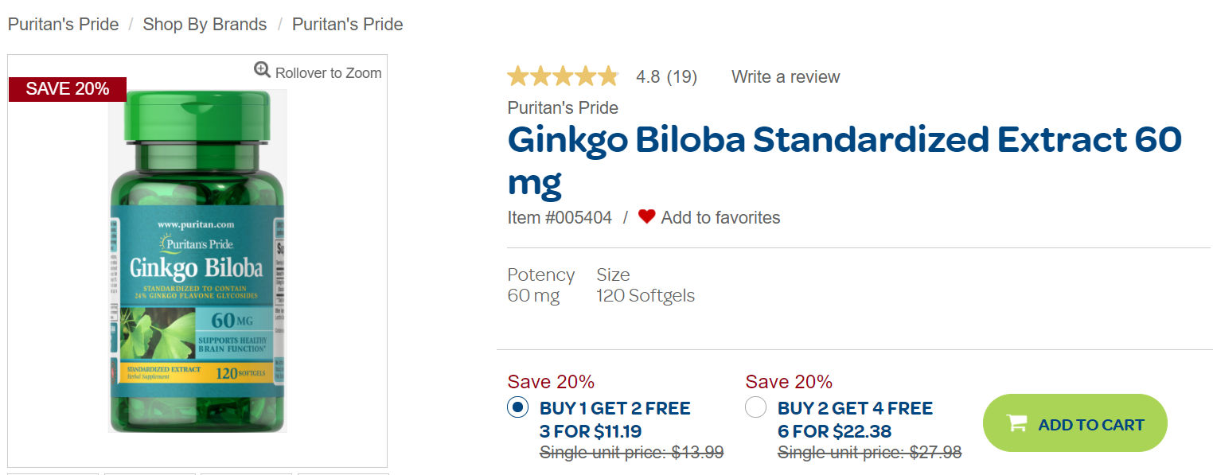1213x475 pixels.
Task: Choose the 120 Softgels Size option
Action: pyautogui.click(x=646, y=296)
